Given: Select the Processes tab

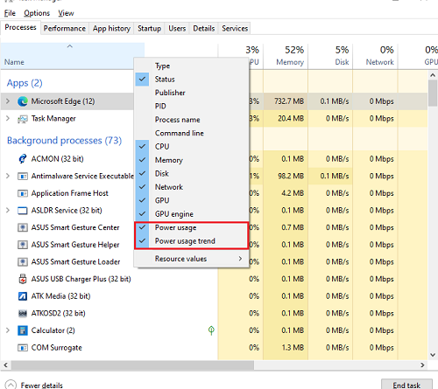Looking at the screenshot, I should click(20, 27).
